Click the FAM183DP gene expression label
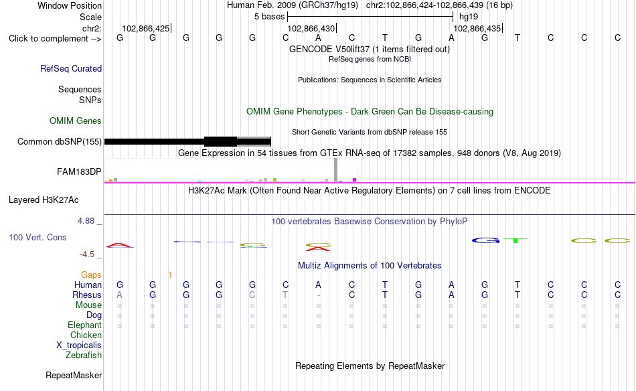Image resolution: width=636 pixels, height=391 pixels. 79,171
